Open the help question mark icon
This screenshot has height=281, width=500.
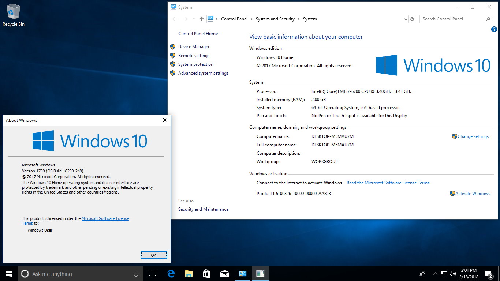point(494,29)
